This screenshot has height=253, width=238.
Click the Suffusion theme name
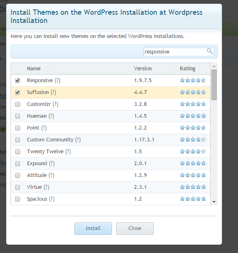click(x=38, y=92)
